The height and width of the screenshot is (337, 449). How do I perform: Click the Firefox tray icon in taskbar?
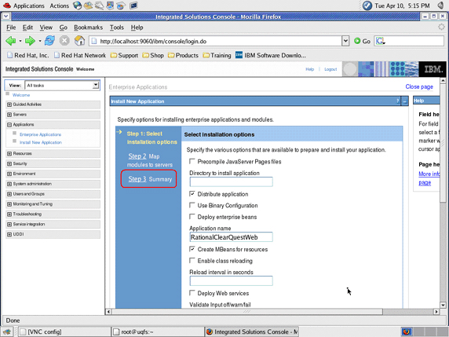(x=406, y=332)
